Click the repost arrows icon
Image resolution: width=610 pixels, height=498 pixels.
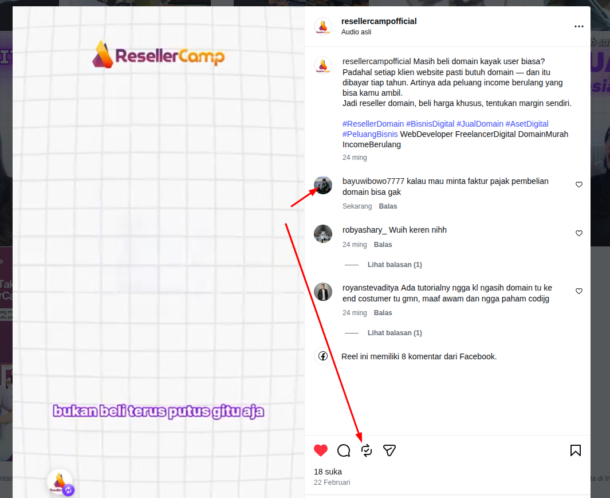[367, 450]
